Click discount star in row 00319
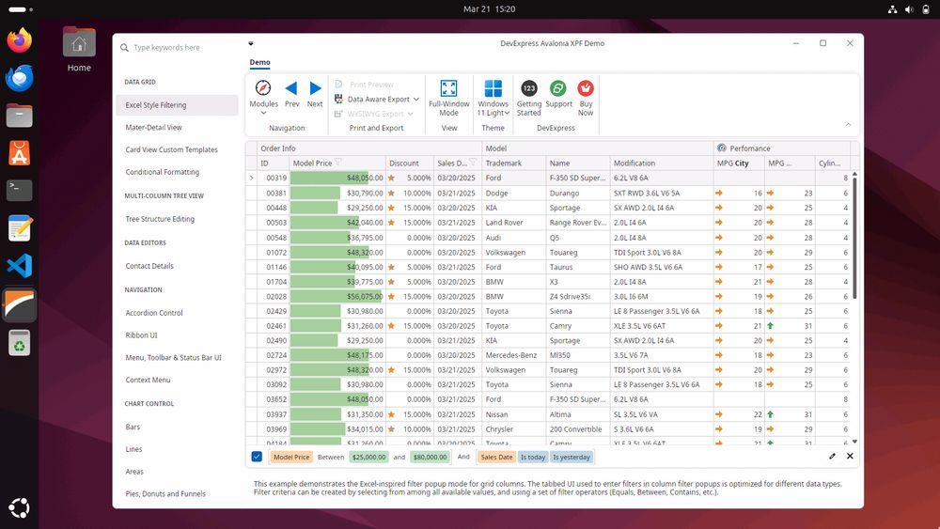 click(x=391, y=178)
